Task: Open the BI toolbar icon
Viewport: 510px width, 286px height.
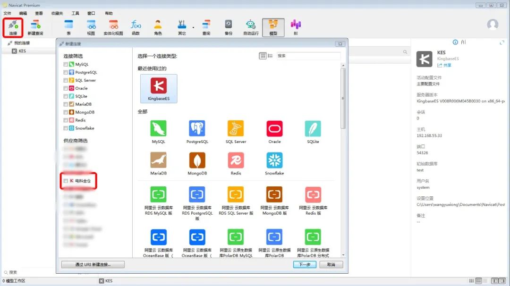Action: coord(296,27)
